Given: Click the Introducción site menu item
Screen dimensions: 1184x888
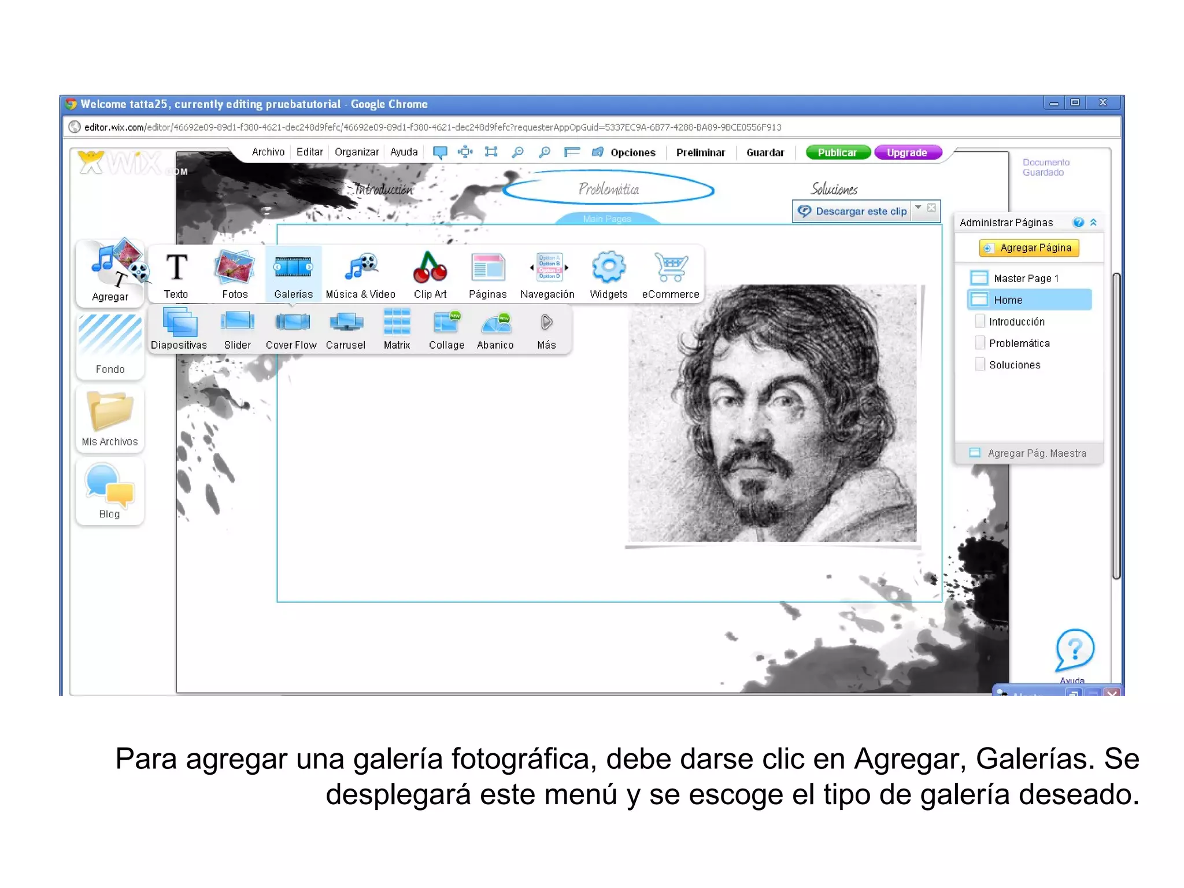Looking at the screenshot, I should tap(383, 189).
